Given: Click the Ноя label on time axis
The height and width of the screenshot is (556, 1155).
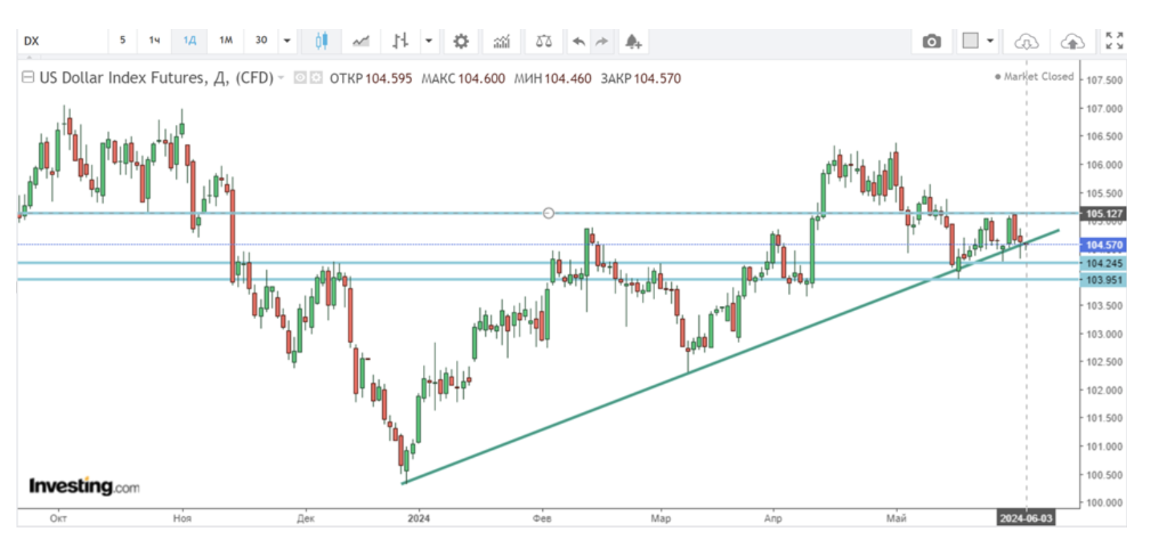Looking at the screenshot, I should pyautogui.click(x=182, y=518).
